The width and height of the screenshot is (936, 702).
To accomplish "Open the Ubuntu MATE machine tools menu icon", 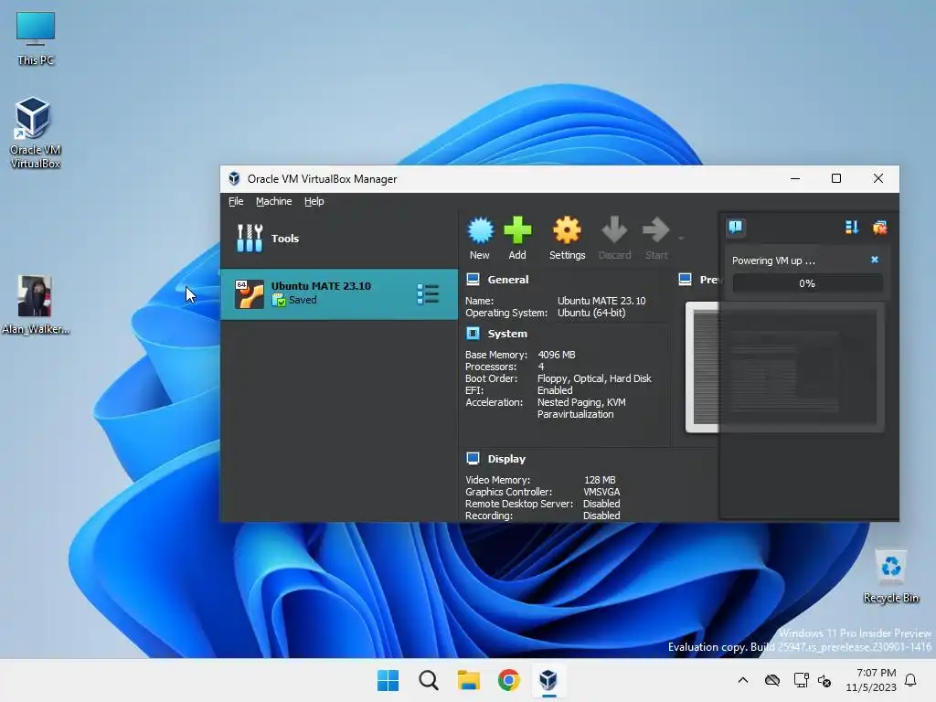I will (428, 293).
